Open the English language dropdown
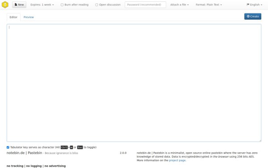The image size is (268, 168). pyautogui.click(x=254, y=4)
